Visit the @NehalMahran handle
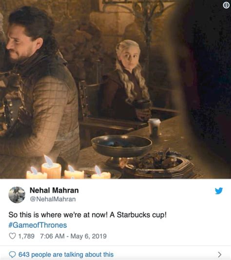 coord(53,199)
